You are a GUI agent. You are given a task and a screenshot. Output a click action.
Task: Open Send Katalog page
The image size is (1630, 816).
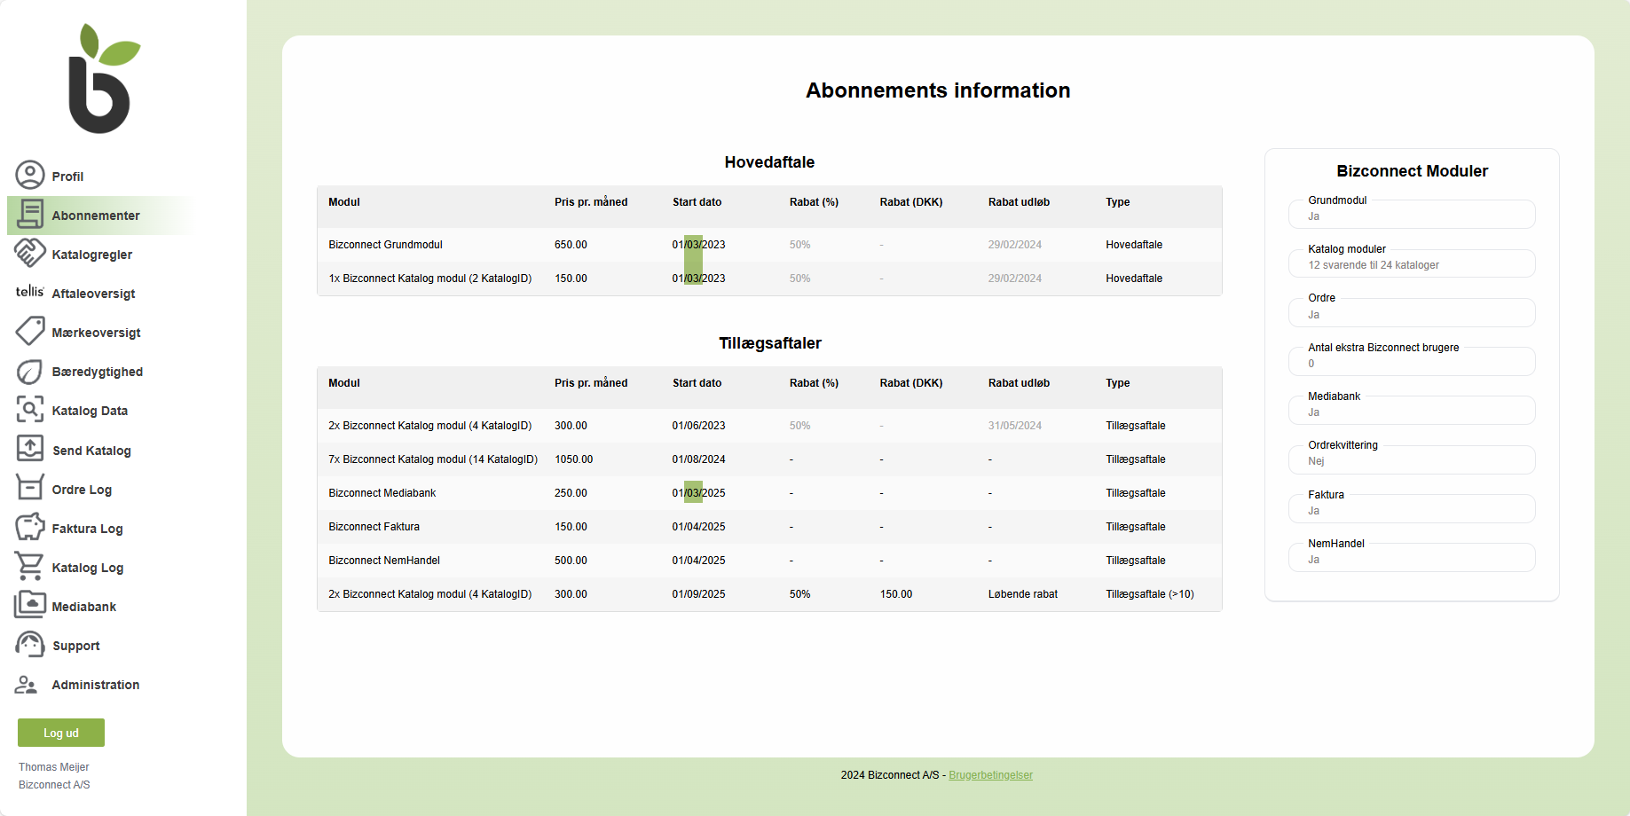[91, 451]
